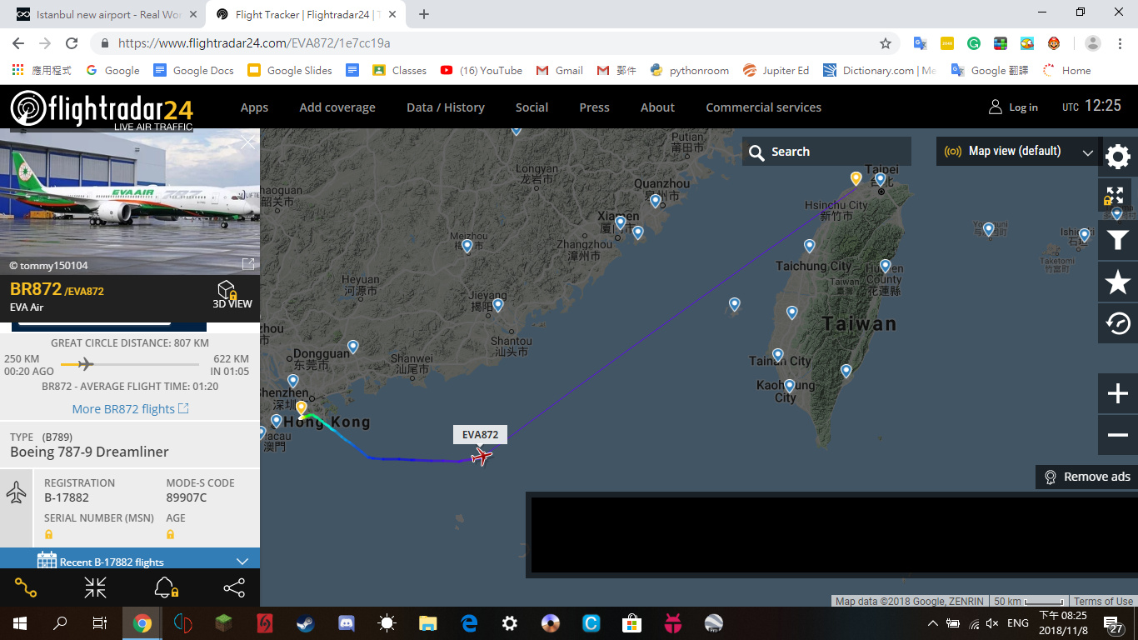
Task: Click the Xiamen airport marker
Action: 621,223
